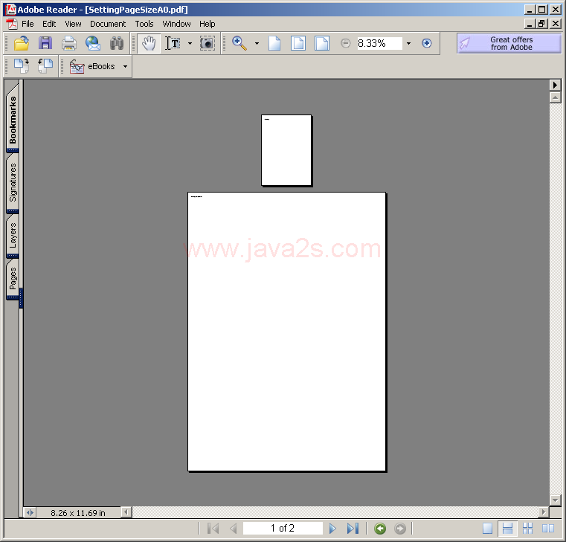Open the Pages navigation tab
Screen dimensions: 566x542
[13, 278]
